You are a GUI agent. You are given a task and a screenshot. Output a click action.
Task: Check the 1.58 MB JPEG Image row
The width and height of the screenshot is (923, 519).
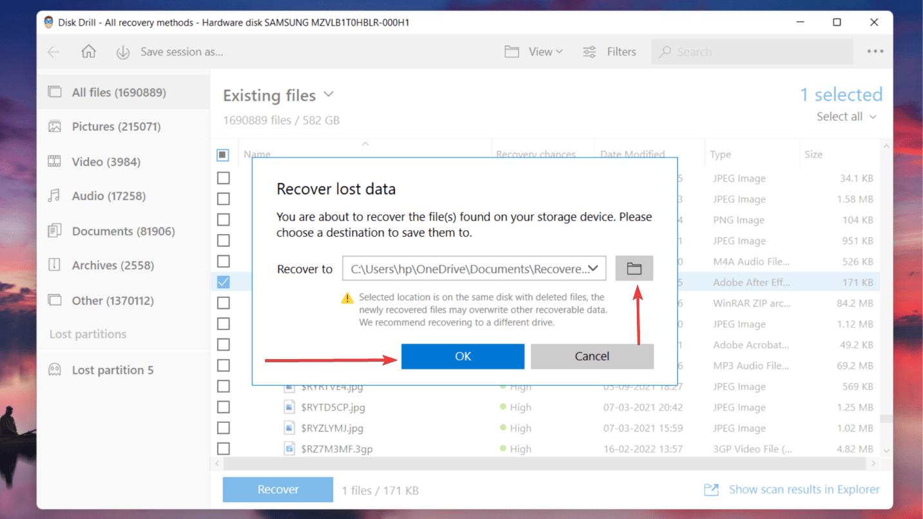tap(223, 199)
